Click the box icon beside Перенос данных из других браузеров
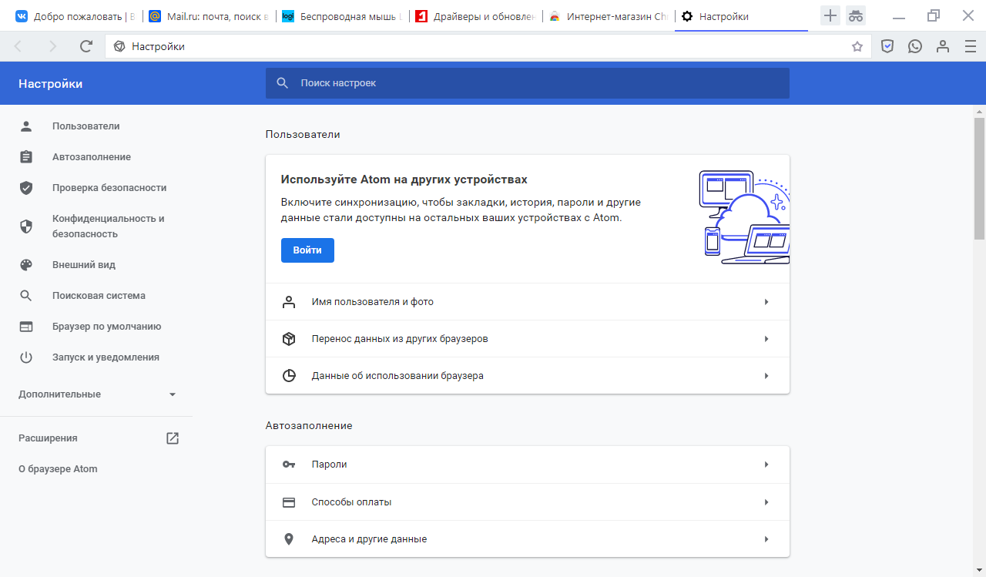Image resolution: width=986 pixels, height=577 pixels. coord(289,339)
